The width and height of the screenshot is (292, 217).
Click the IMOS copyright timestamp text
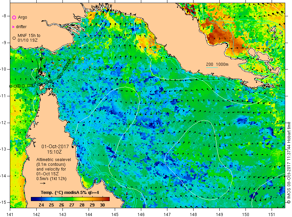tap(289, 163)
